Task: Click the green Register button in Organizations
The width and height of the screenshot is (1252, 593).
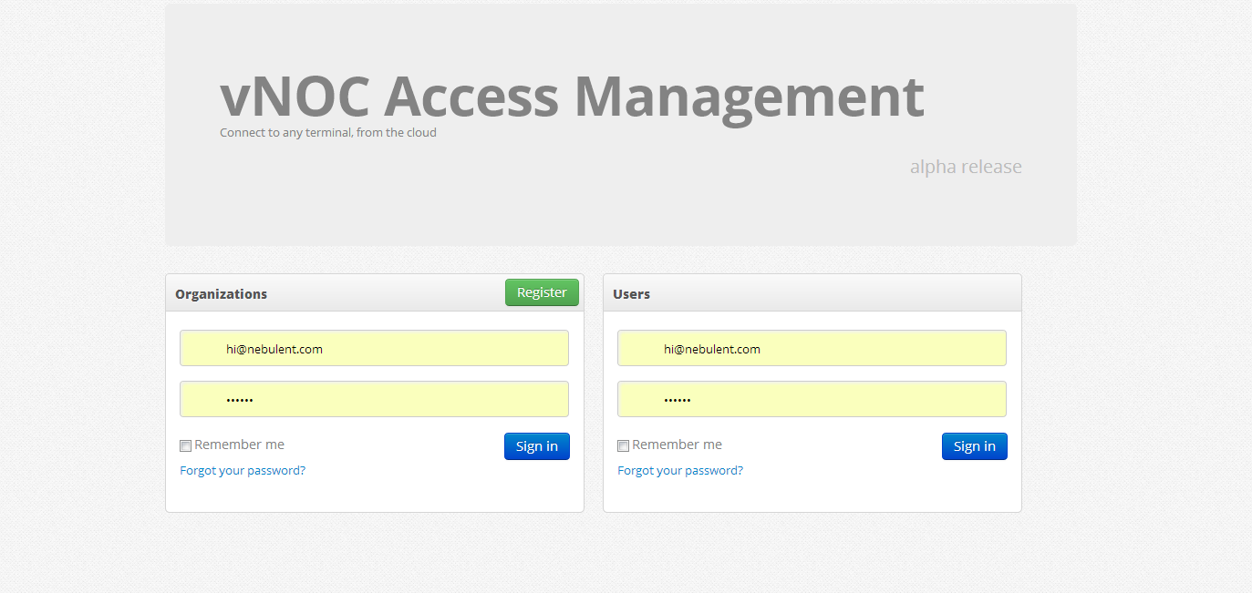Action: (542, 292)
